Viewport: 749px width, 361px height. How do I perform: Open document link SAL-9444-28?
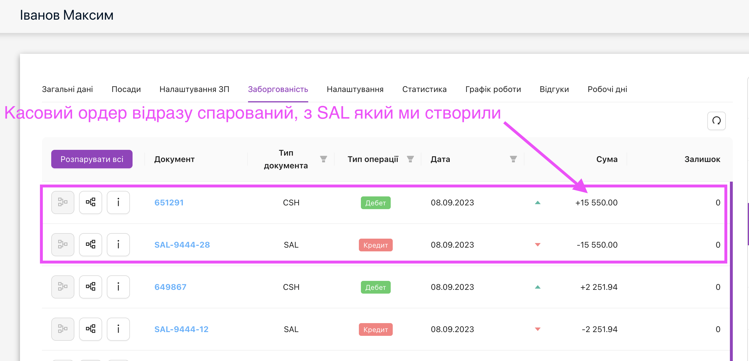(182, 245)
